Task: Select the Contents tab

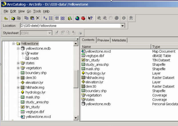Action: pyautogui.click(x=88, y=40)
